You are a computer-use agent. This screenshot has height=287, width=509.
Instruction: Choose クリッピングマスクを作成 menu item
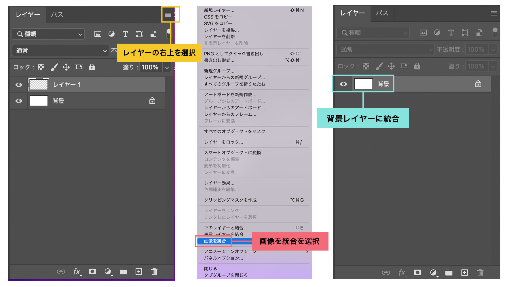tap(230, 200)
